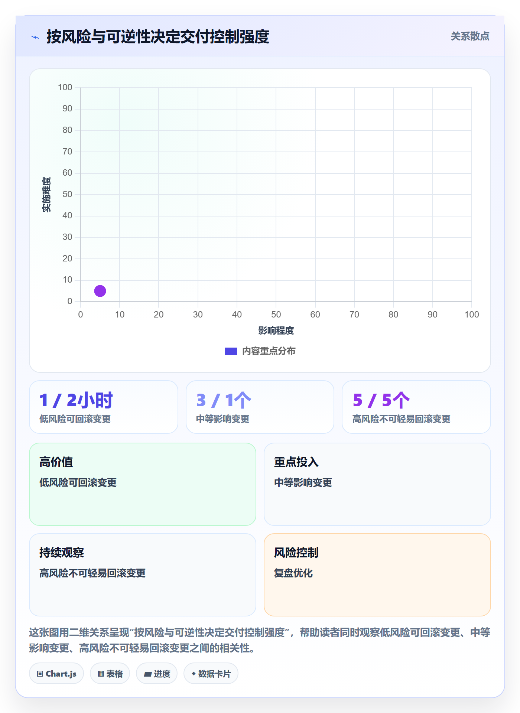Viewport: 520px width, 713px height.
Task: Click the diamond icon of 数据卡片 chip
Action: click(x=194, y=674)
